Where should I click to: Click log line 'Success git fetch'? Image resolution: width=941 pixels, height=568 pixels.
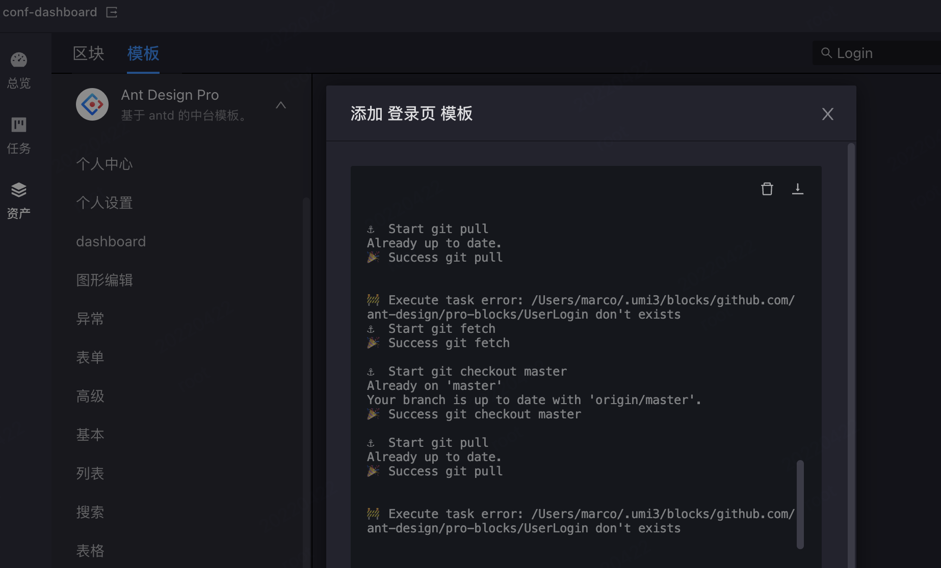coord(438,343)
